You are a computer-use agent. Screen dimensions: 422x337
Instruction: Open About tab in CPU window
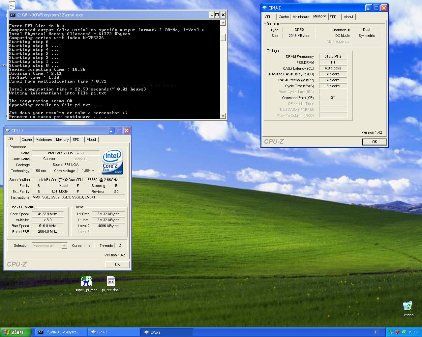coord(91,140)
